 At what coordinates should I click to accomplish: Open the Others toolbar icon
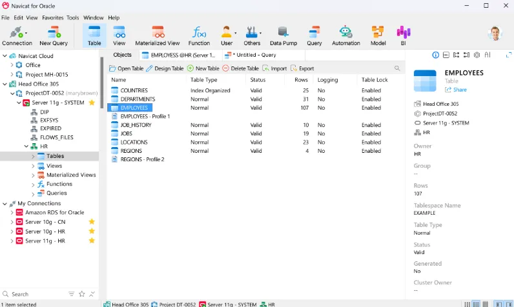coord(252,35)
